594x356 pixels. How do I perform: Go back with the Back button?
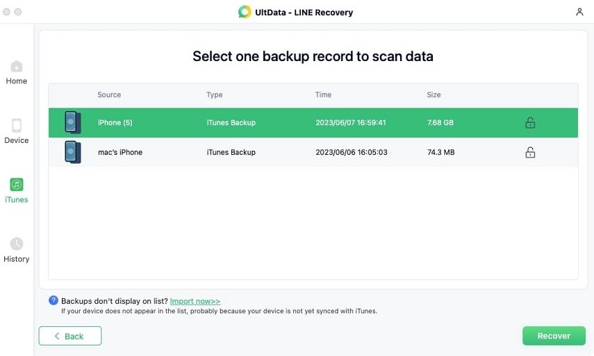(x=70, y=336)
